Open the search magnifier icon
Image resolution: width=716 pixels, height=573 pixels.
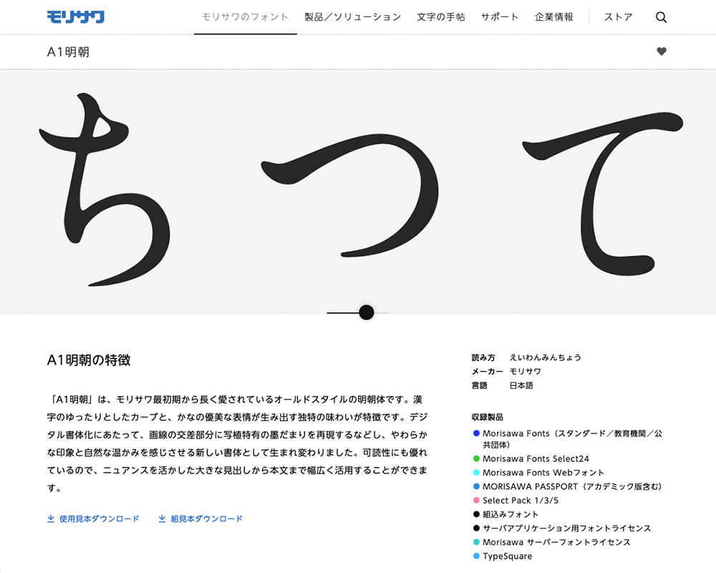coord(661,17)
